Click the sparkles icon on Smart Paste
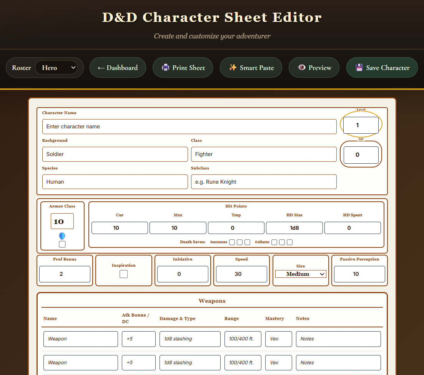Image resolution: width=424 pixels, height=375 pixels. click(x=233, y=68)
